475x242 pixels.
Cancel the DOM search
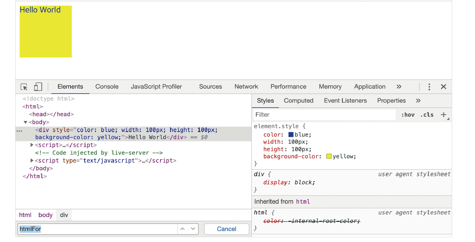tap(227, 229)
